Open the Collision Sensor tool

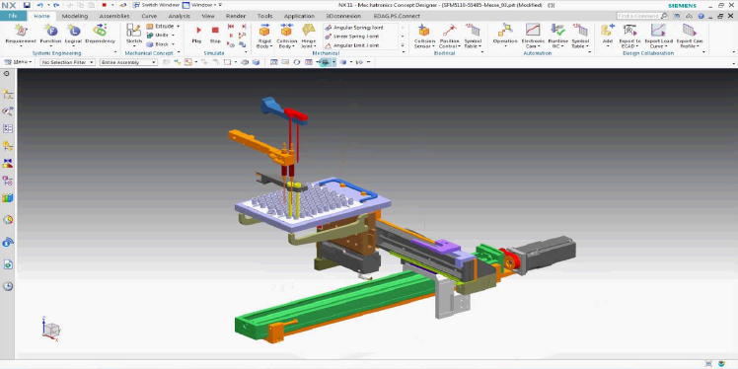pyautogui.click(x=424, y=37)
